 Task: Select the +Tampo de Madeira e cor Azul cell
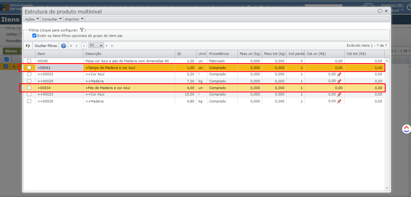click(x=129, y=68)
